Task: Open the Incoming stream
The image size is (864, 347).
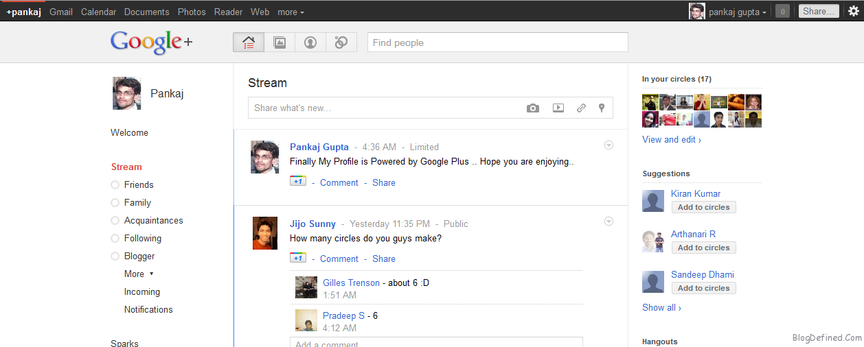Action: tap(142, 291)
